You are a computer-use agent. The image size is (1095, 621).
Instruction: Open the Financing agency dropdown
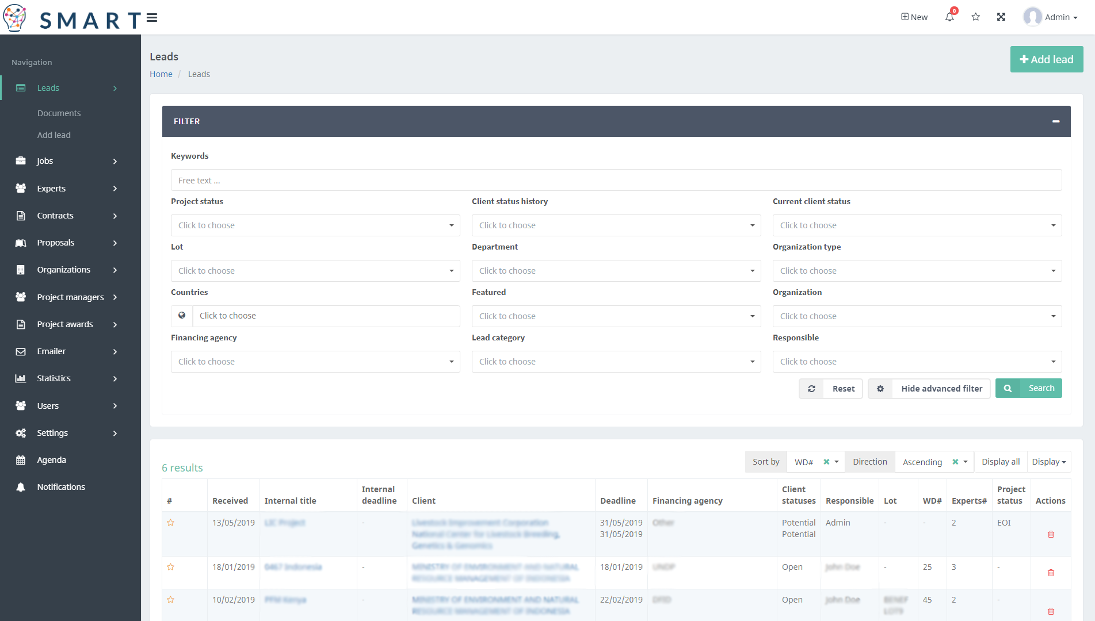tap(315, 362)
